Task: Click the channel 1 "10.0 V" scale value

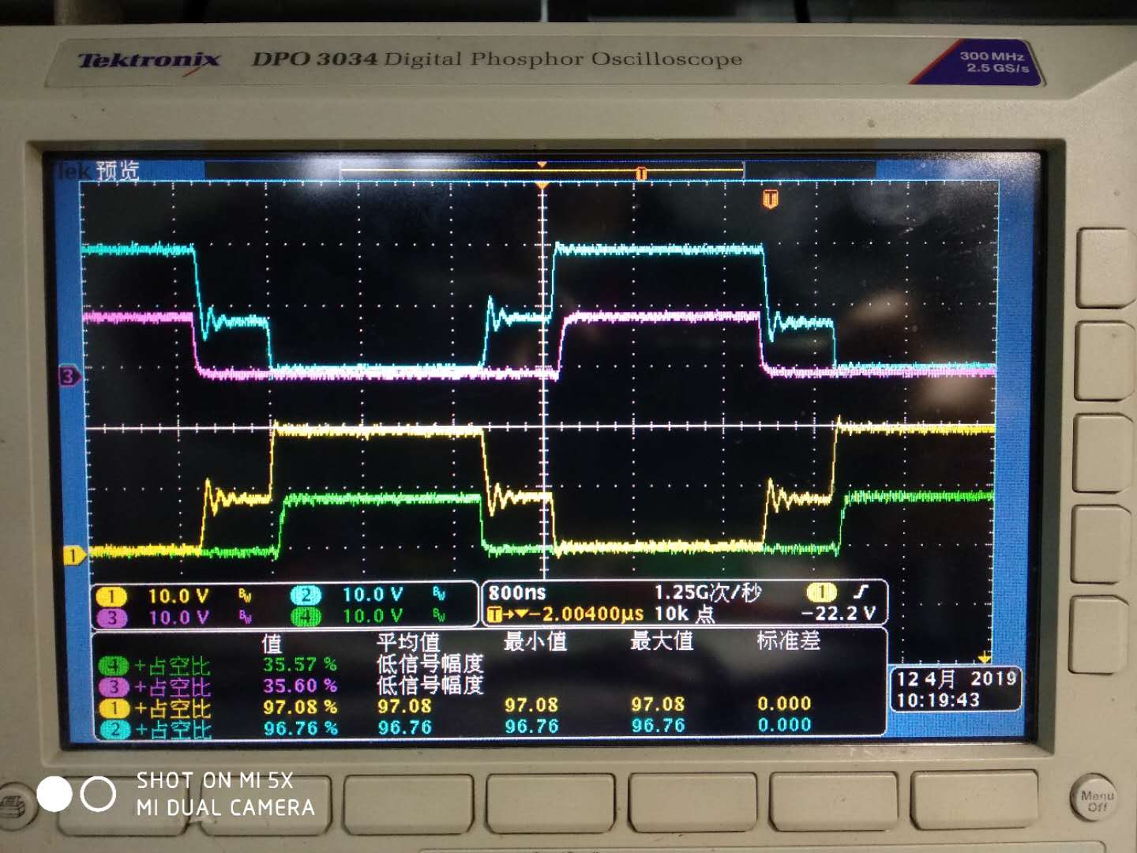Action: [x=178, y=596]
